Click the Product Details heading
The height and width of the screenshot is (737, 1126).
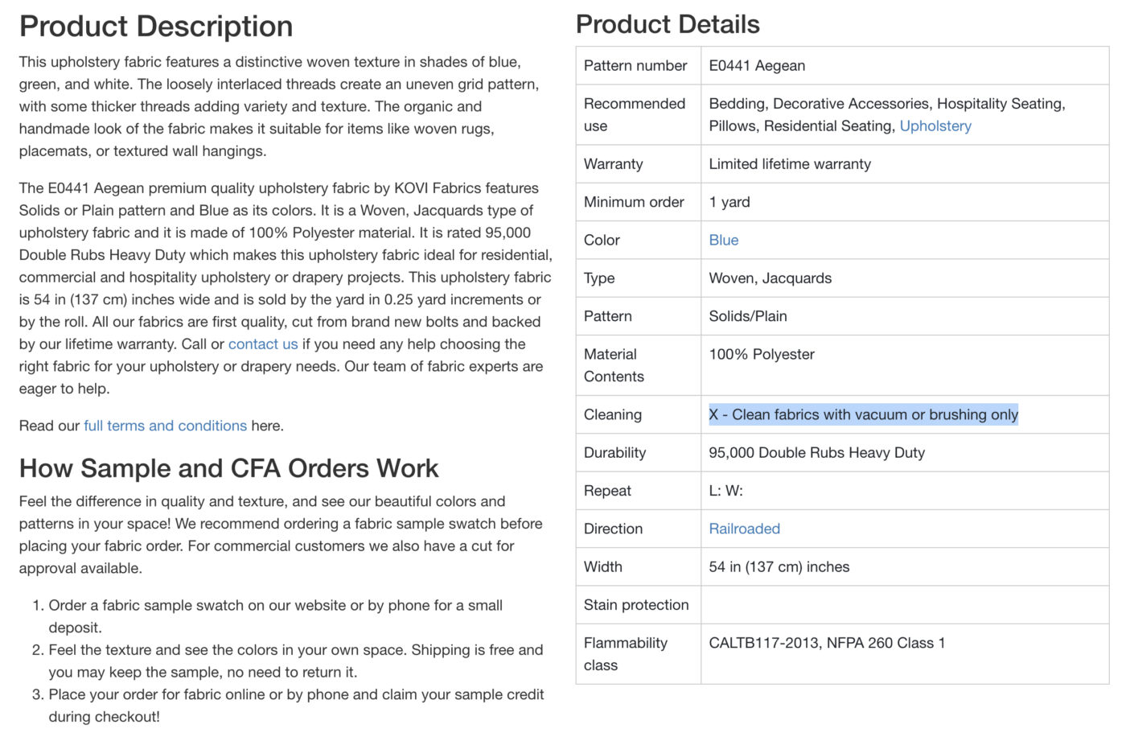tap(668, 24)
